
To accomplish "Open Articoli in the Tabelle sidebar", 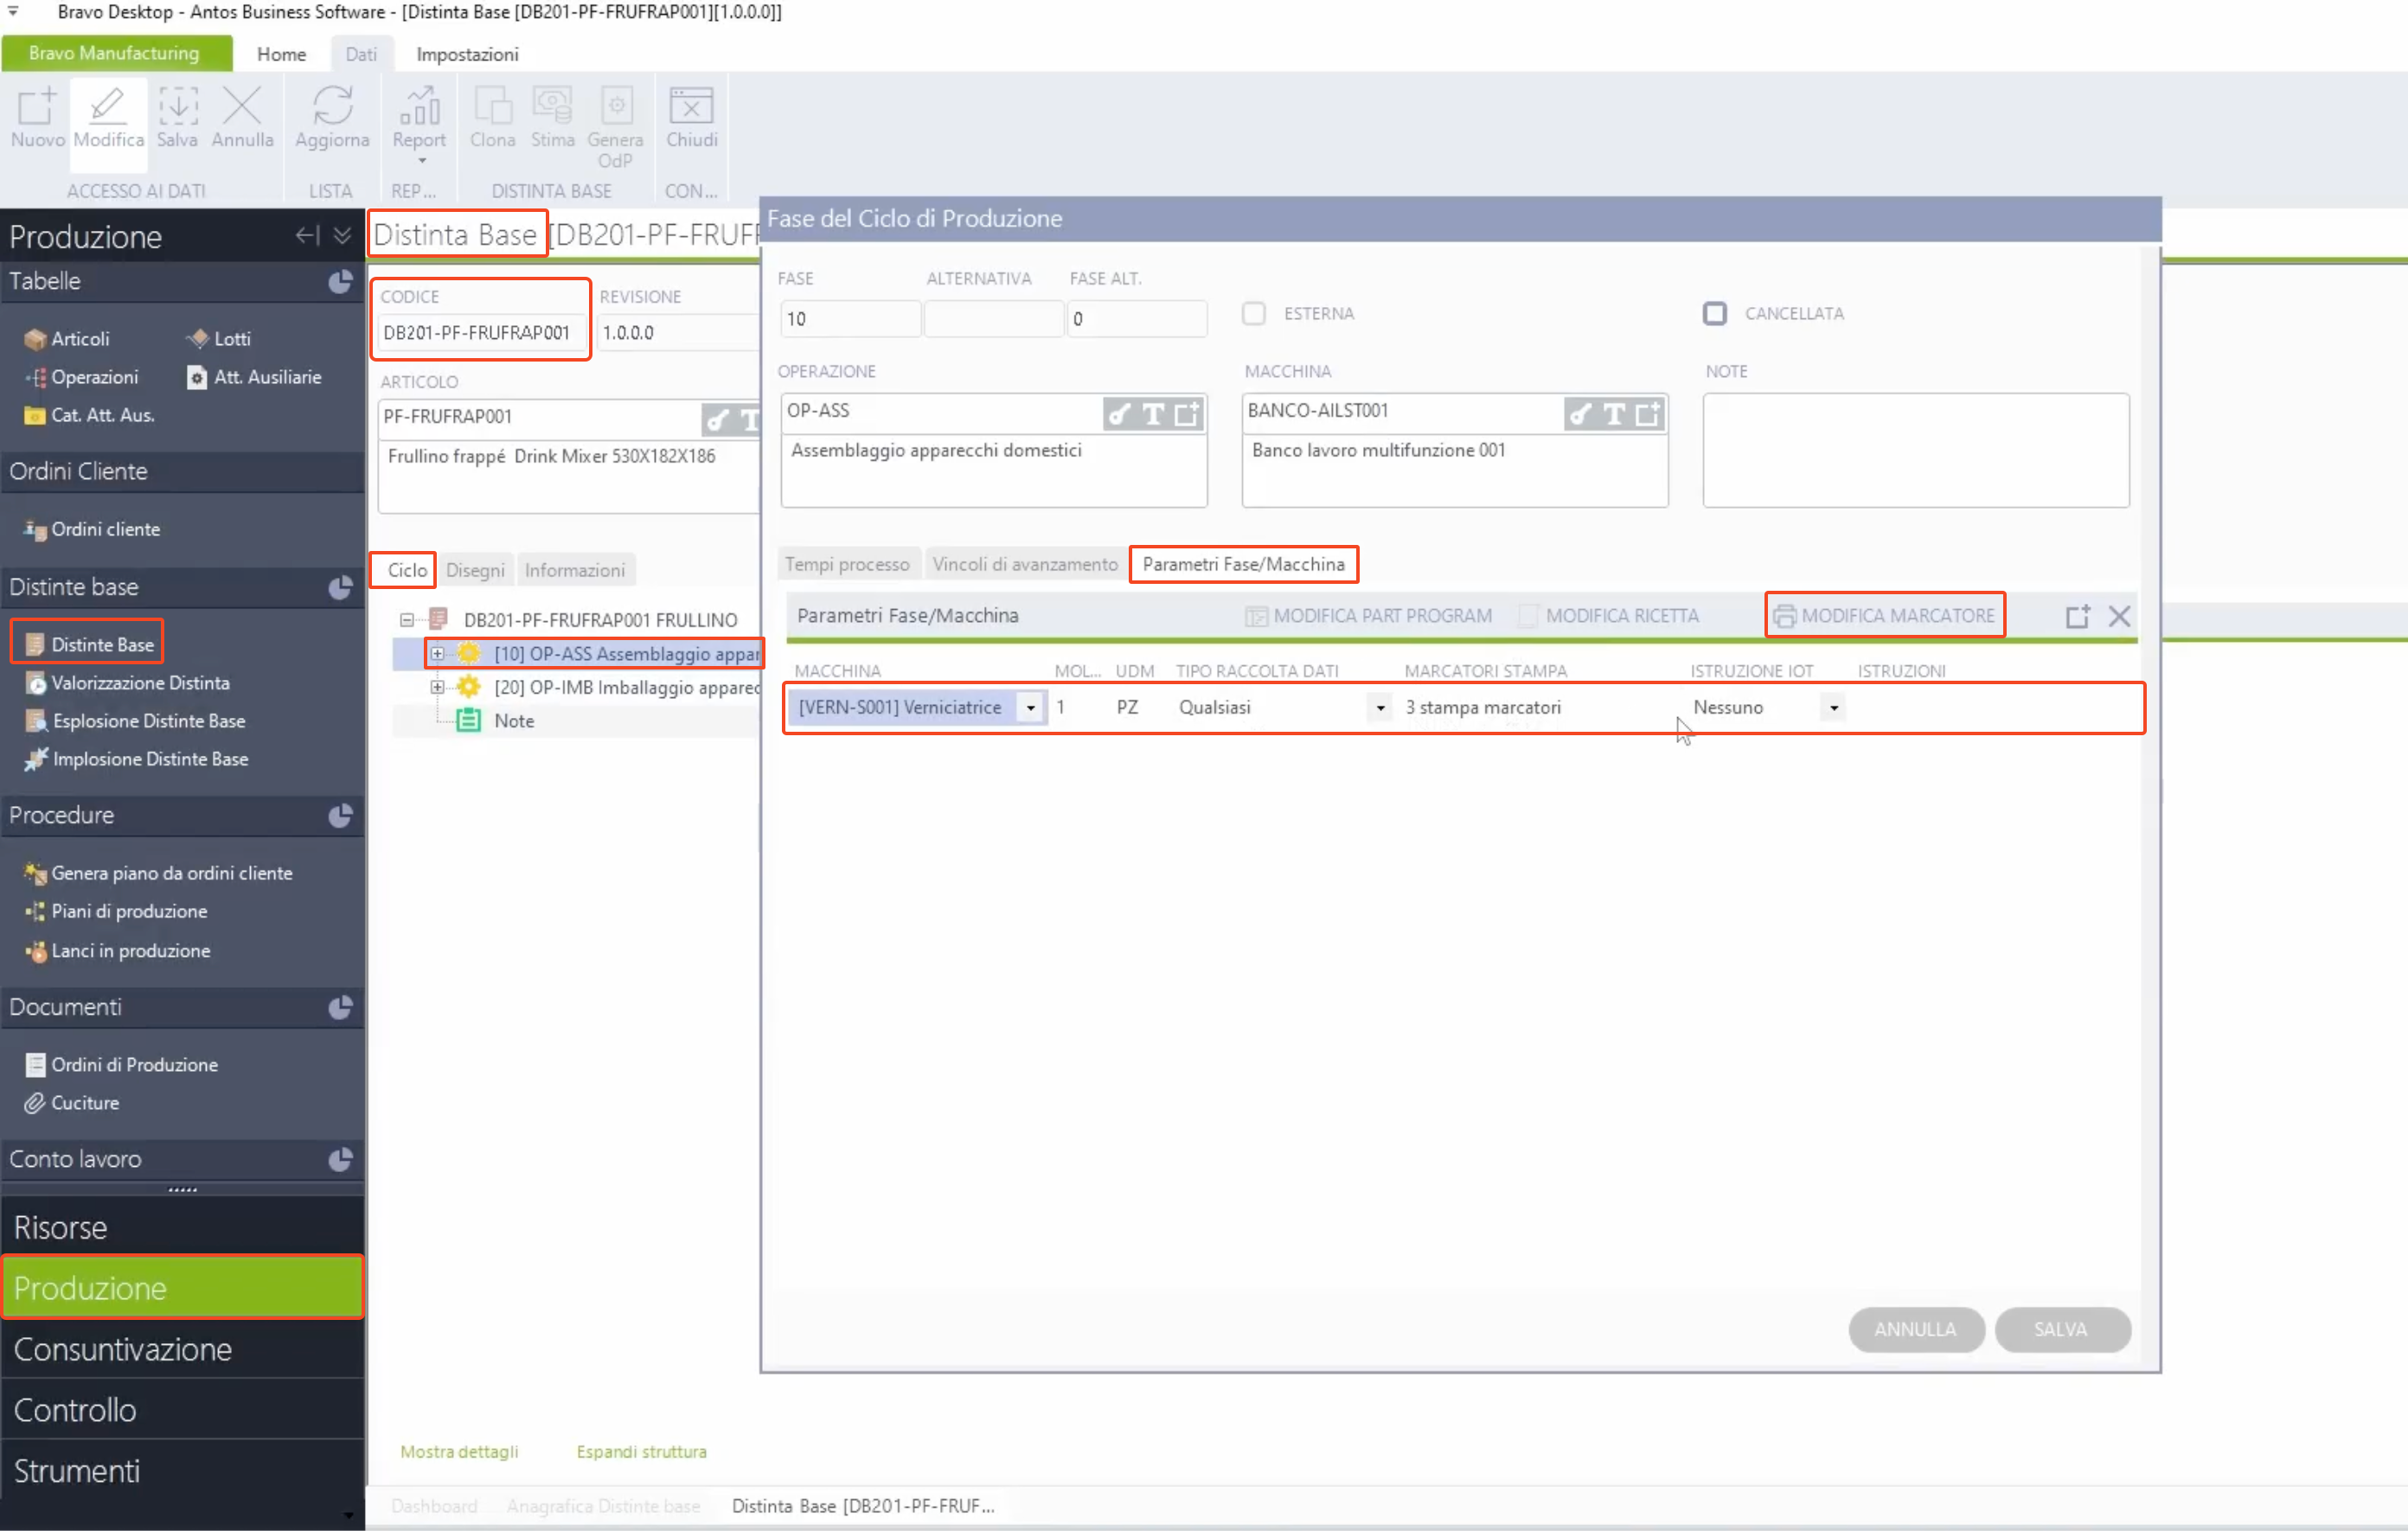I will pos(67,339).
